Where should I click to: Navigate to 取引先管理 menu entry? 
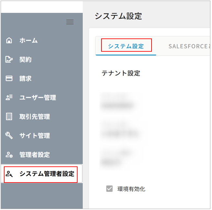[35, 117]
